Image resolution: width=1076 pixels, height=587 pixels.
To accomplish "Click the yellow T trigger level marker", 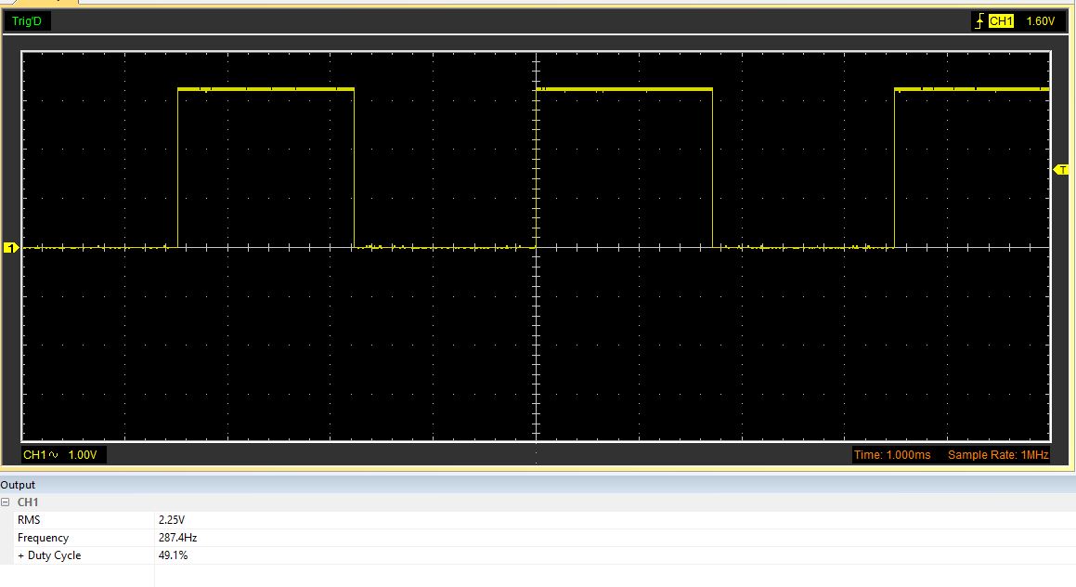I will click(x=1061, y=170).
